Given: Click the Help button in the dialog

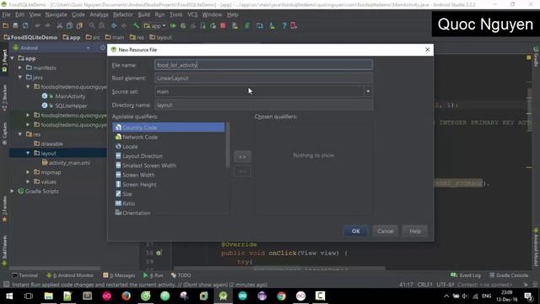Looking at the screenshot, I should 415,231.
